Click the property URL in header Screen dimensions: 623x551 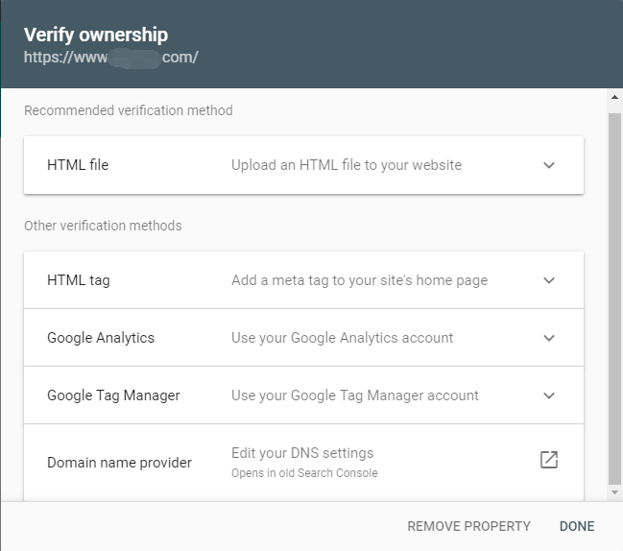[x=110, y=58]
